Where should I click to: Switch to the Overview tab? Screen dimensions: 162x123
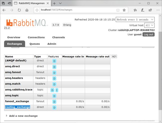coord(14,37)
